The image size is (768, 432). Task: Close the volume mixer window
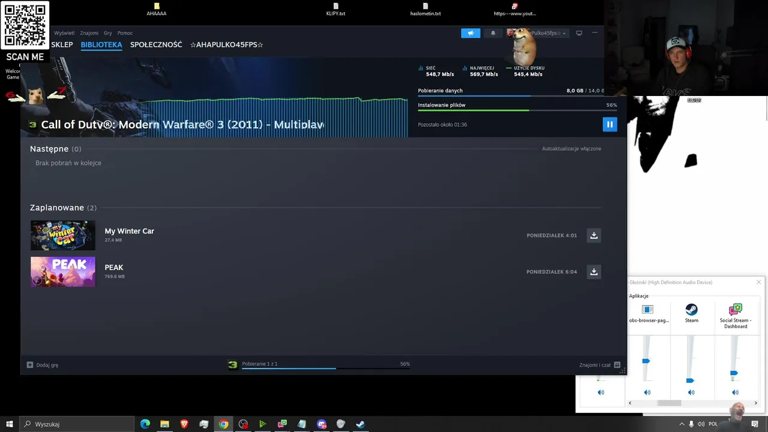pos(758,282)
